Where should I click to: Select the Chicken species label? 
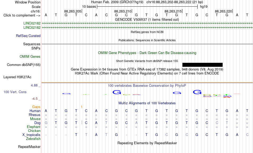pyautogui.click(x=34, y=131)
